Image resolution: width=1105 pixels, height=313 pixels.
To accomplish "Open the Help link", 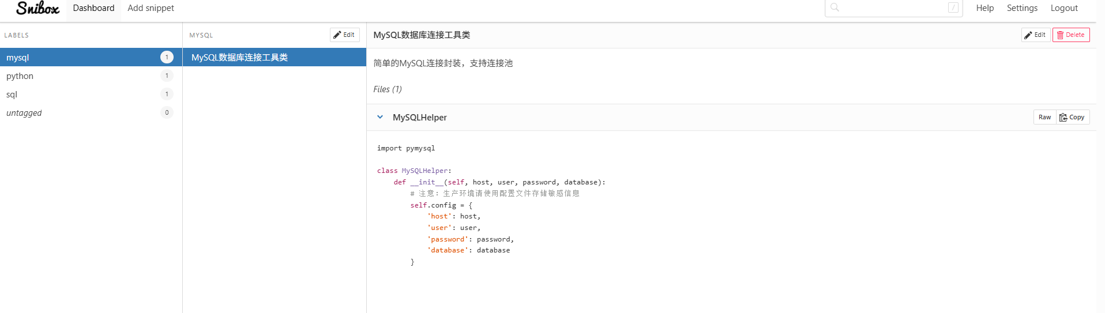I will point(984,8).
